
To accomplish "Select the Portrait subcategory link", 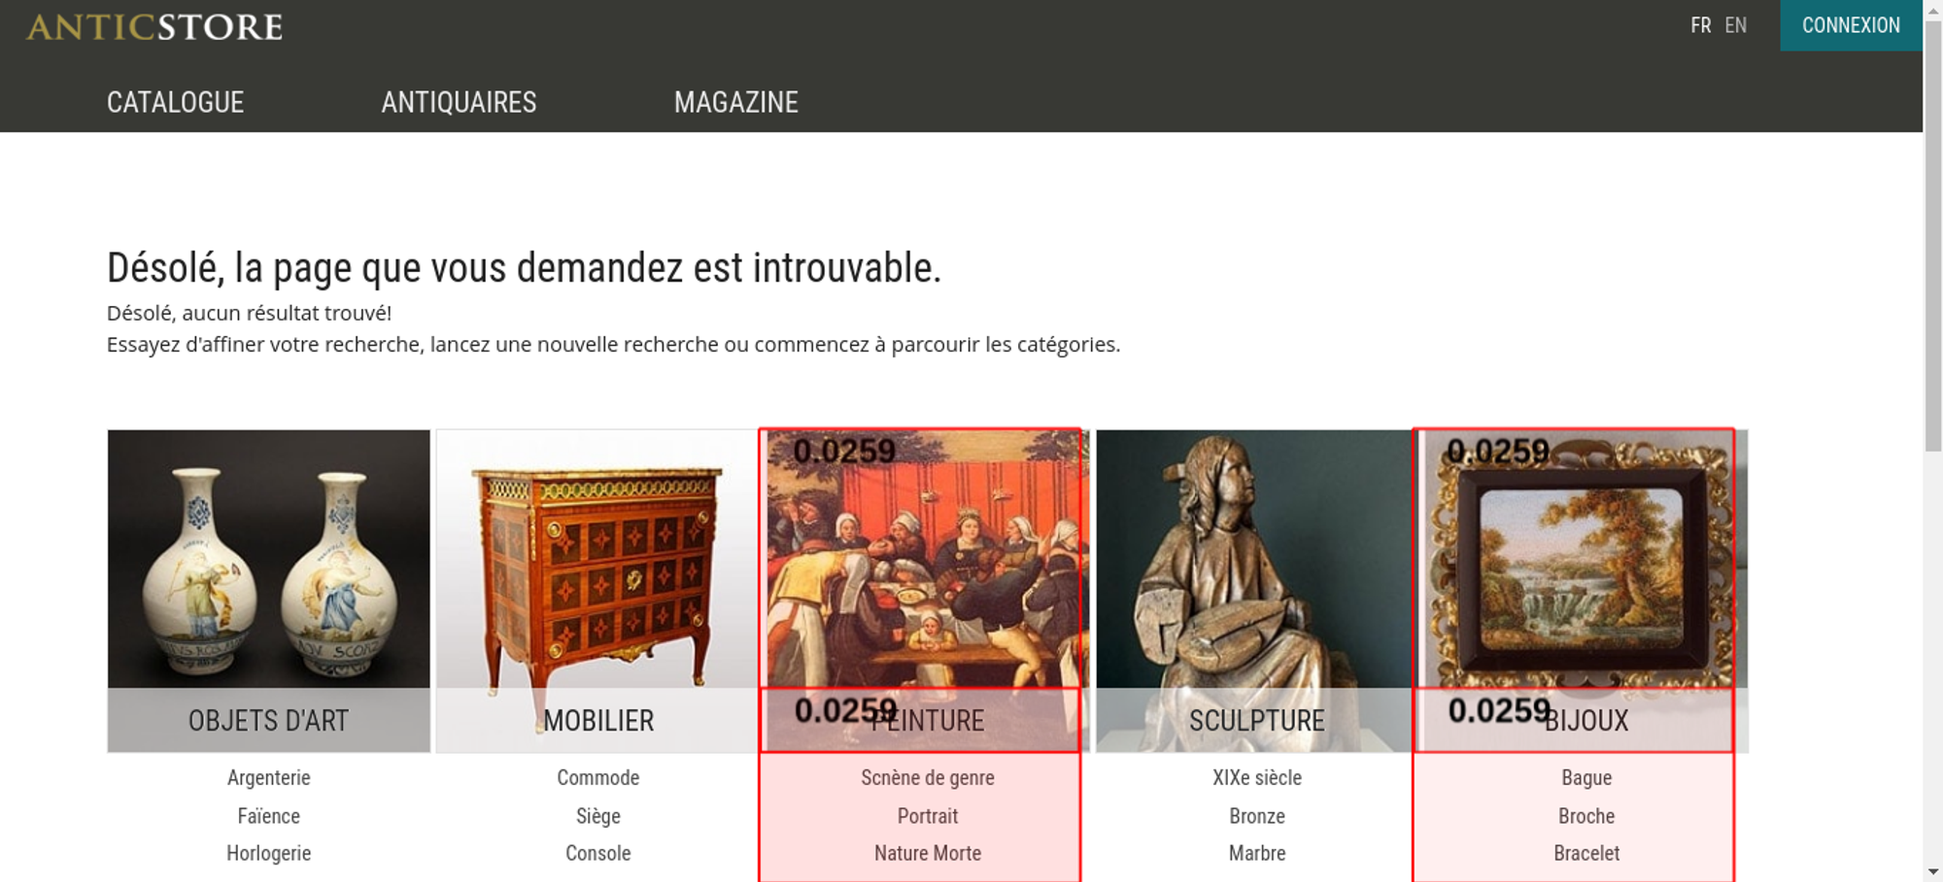I will (928, 816).
